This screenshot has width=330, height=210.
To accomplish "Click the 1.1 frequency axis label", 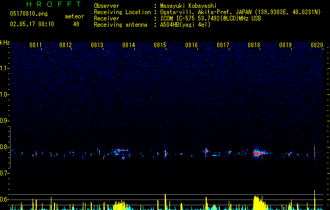I will click(x=5, y=68).
